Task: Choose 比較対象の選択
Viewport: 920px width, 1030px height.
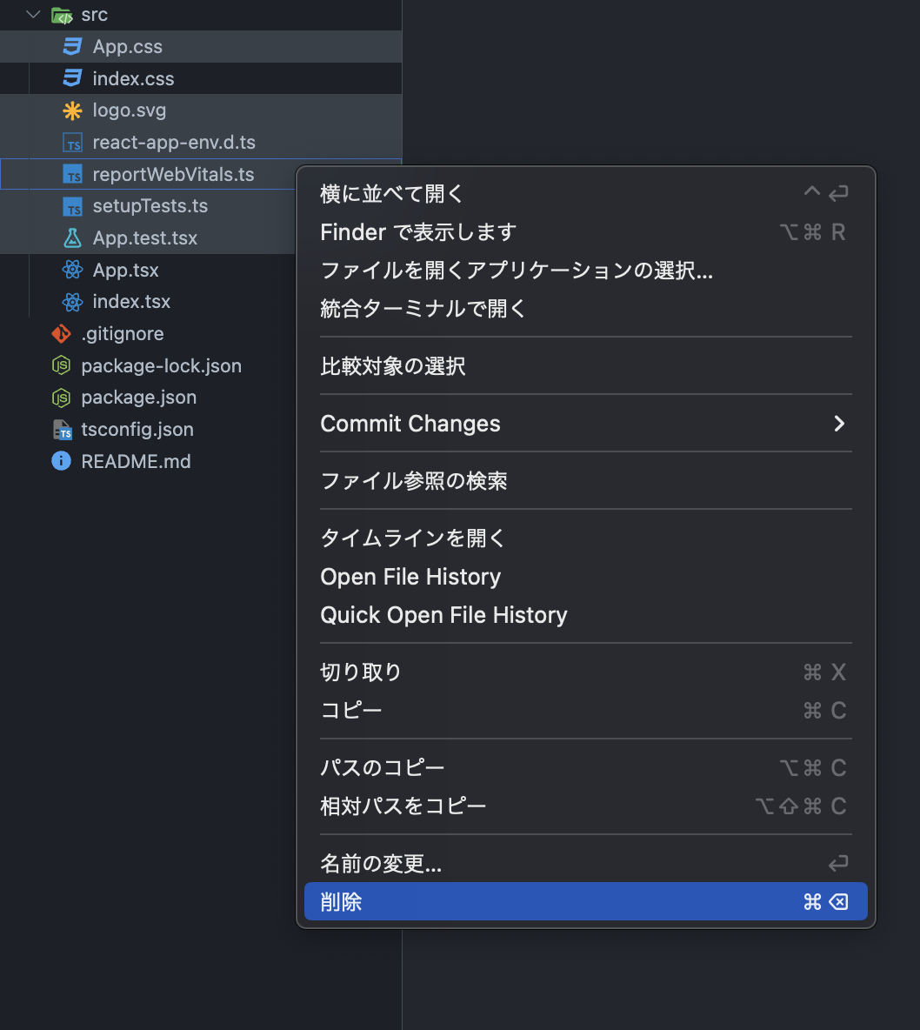Action: click(x=586, y=366)
